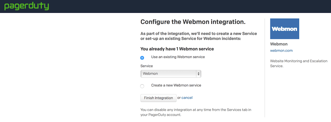The height and width of the screenshot is (122, 331).
Task: Open the webmon.com link
Action: (x=281, y=50)
